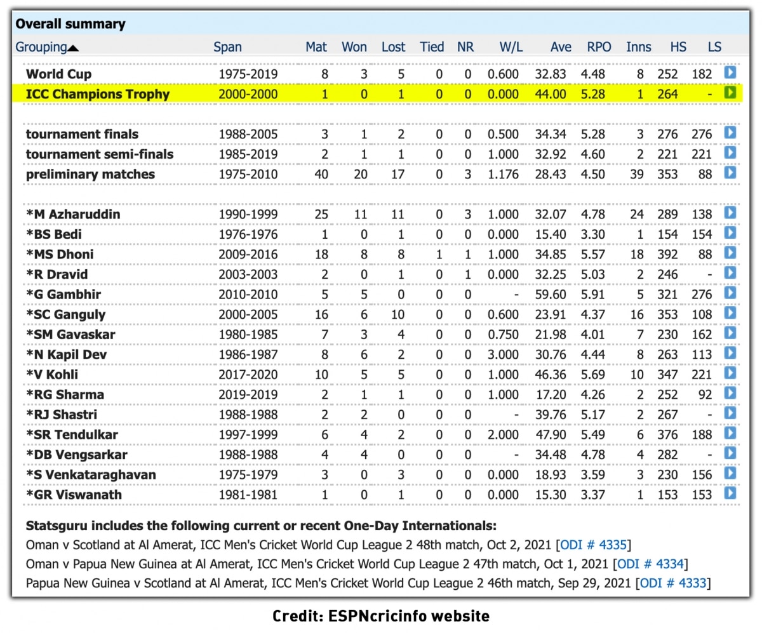The image size is (762, 633).
Task: Sort table by Grouping column header
Action: tap(41, 47)
